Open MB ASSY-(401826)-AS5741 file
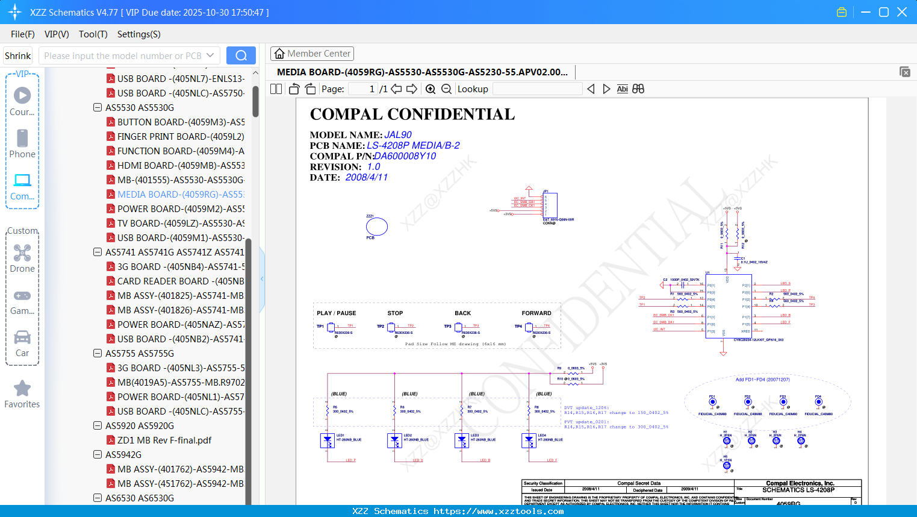 point(176,310)
